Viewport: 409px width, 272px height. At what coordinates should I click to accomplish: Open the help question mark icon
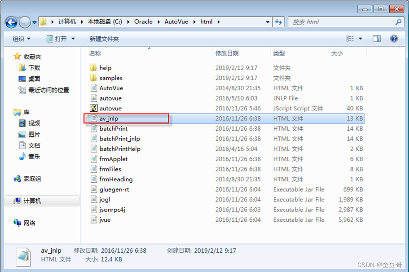coord(394,39)
